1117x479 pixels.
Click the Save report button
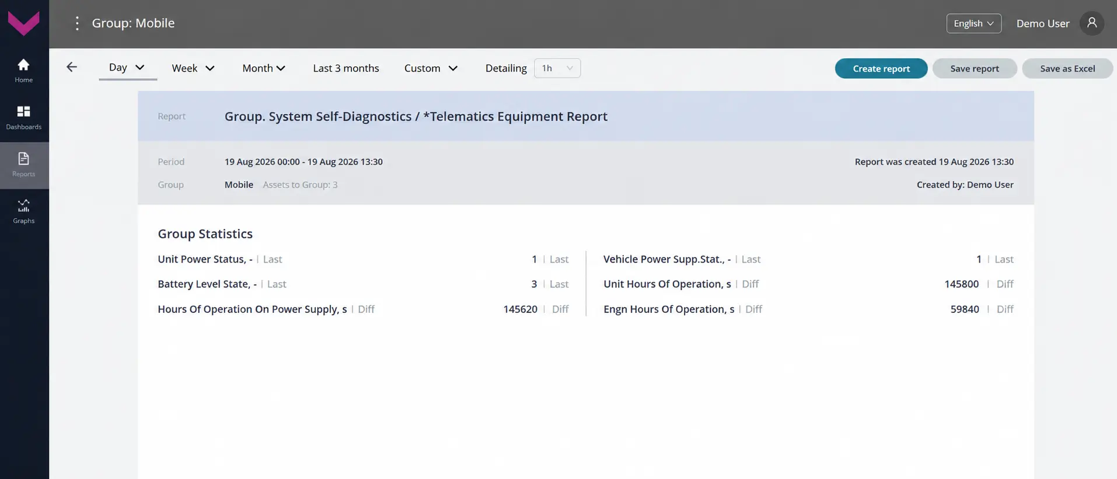975,68
